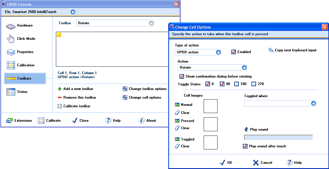This screenshot has height=169, width=329.
Task: Click the Hardware drive icon in sidebar
Action: click(x=11, y=26)
